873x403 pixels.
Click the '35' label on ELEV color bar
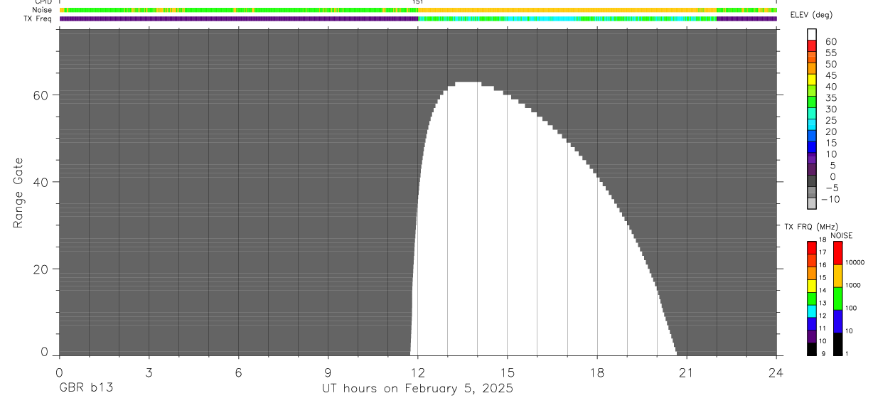(x=831, y=98)
